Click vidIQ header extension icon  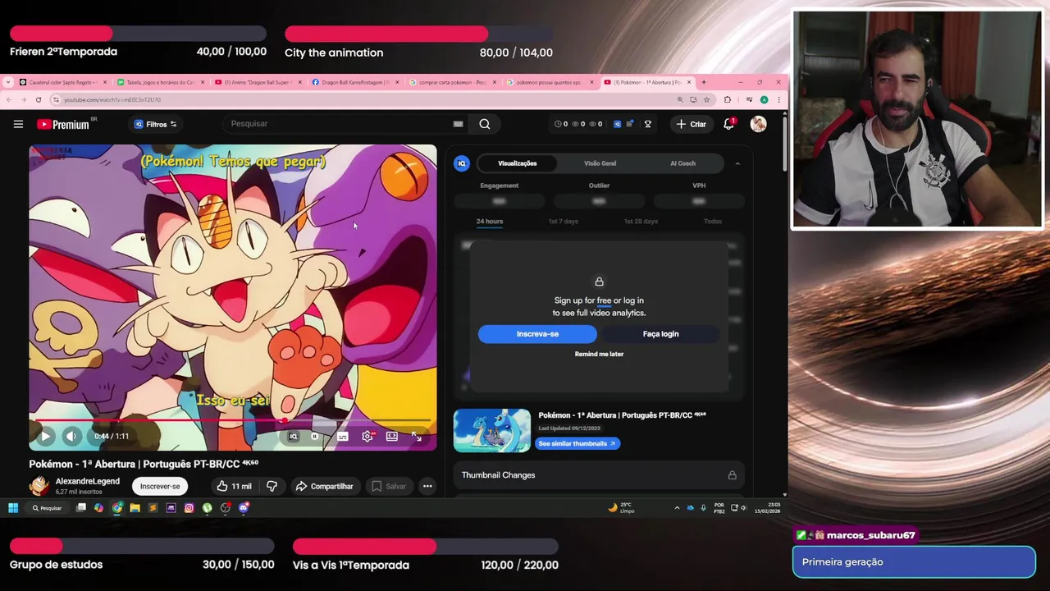618,124
